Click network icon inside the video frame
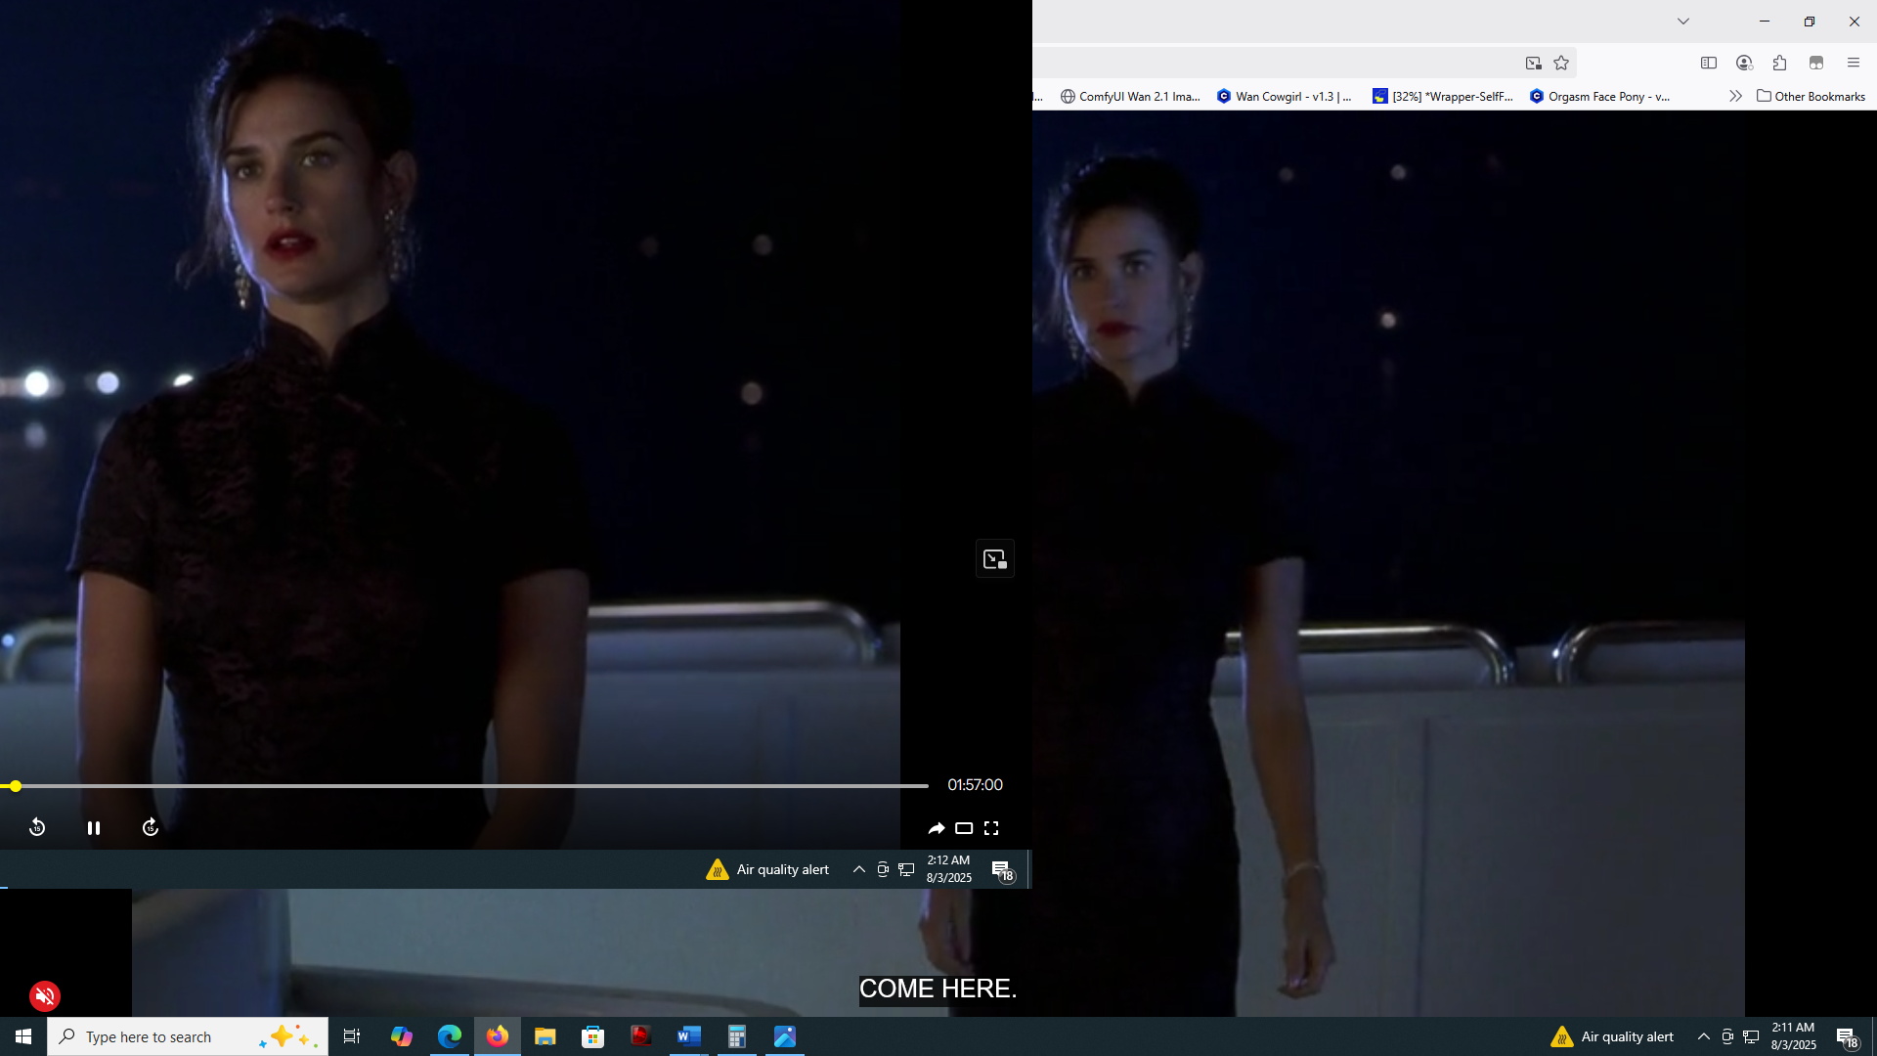The height and width of the screenshot is (1056, 1877). click(x=907, y=869)
